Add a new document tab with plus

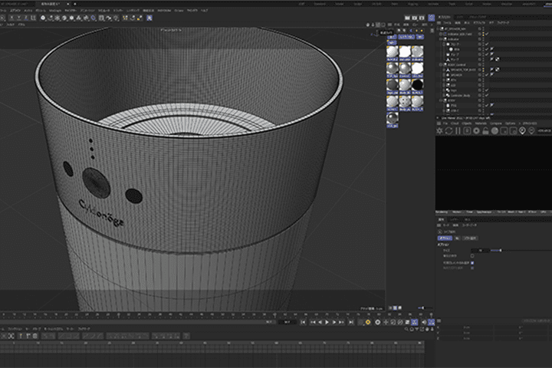click(x=74, y=4)
